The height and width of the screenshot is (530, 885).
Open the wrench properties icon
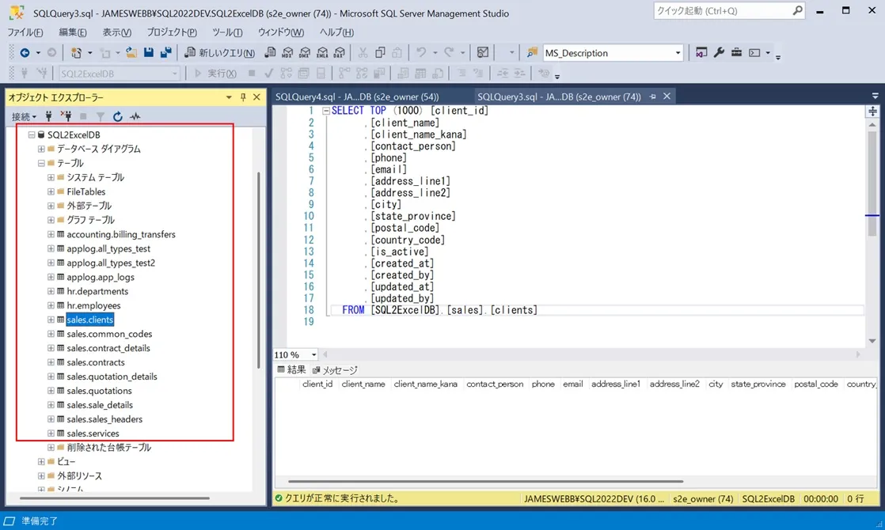point(719,53)
